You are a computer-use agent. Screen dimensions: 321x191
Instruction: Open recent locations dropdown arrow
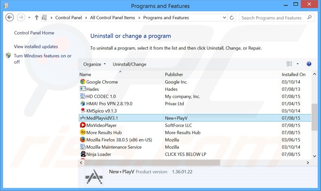[x=29, y=18]
